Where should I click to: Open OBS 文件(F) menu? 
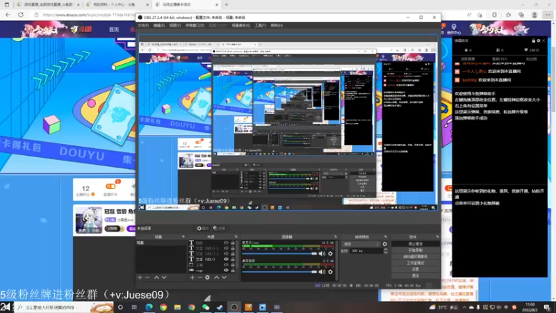pos(143,26)
